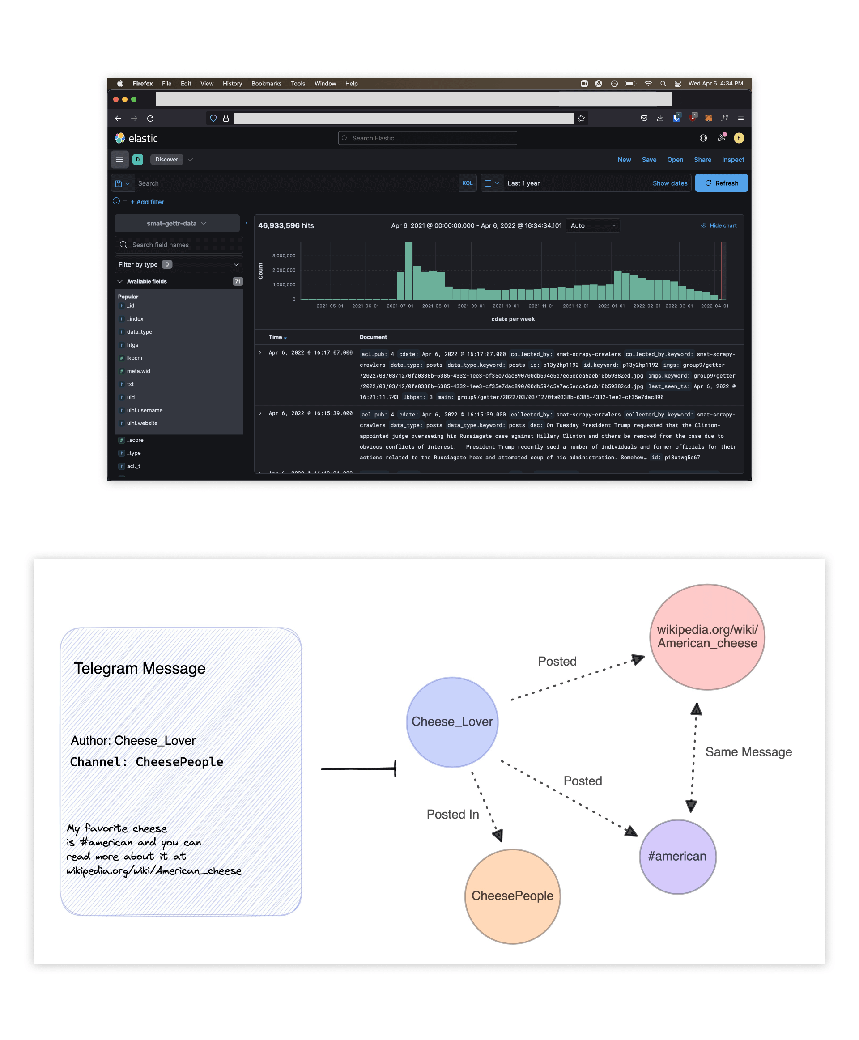859x1040 pixels.
Task: Click the New link in Discover
Action: (x=625, y=160)
